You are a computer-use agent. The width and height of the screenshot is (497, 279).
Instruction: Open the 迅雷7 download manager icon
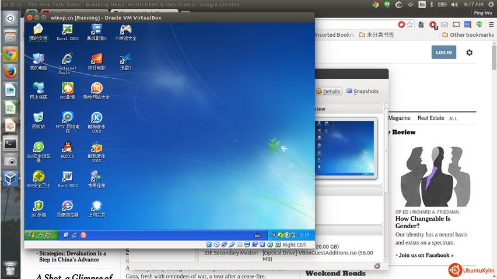tap(125, 60)
